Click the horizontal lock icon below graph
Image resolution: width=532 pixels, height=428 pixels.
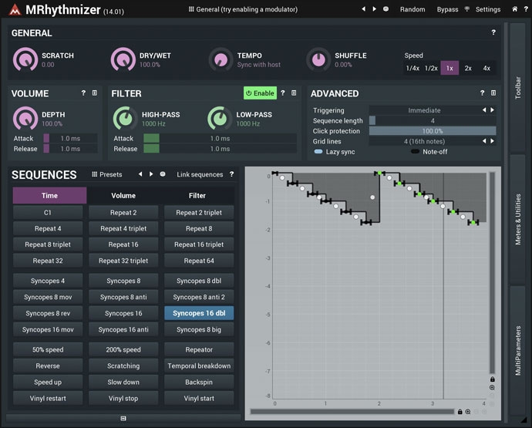(460, 412)
